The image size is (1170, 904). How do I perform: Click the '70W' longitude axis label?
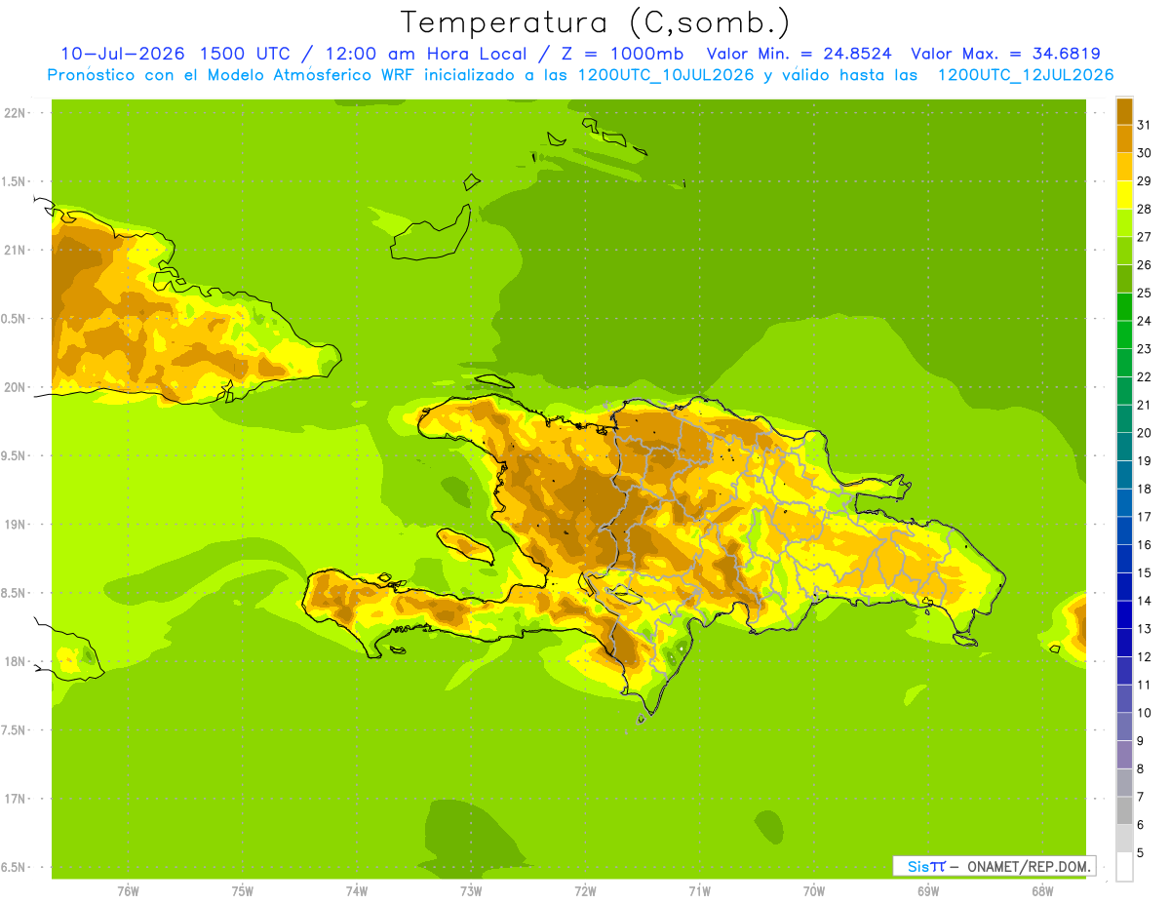[814, 891]
